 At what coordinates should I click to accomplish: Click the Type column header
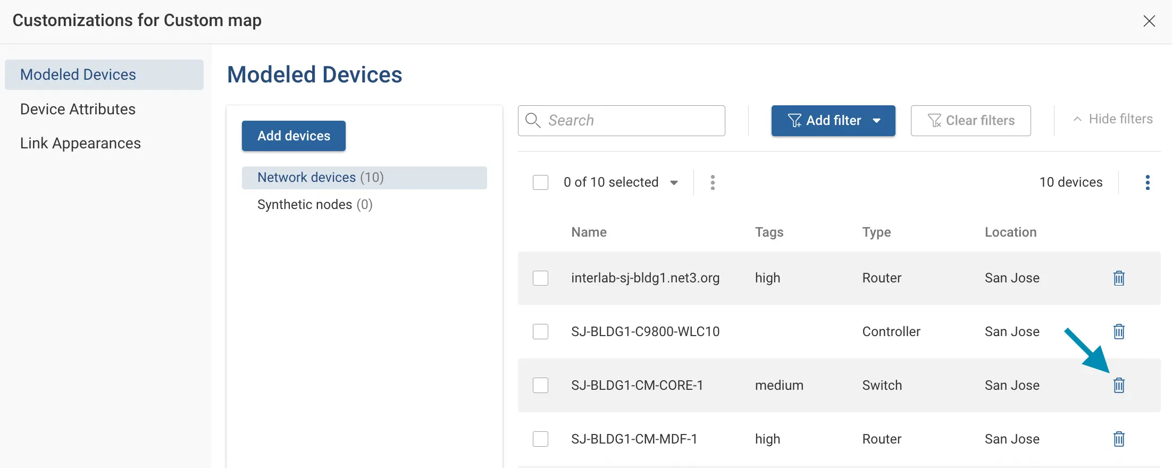876,232
